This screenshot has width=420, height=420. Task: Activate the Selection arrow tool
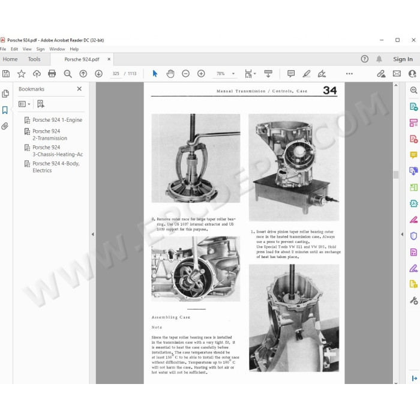click(155, 74)
